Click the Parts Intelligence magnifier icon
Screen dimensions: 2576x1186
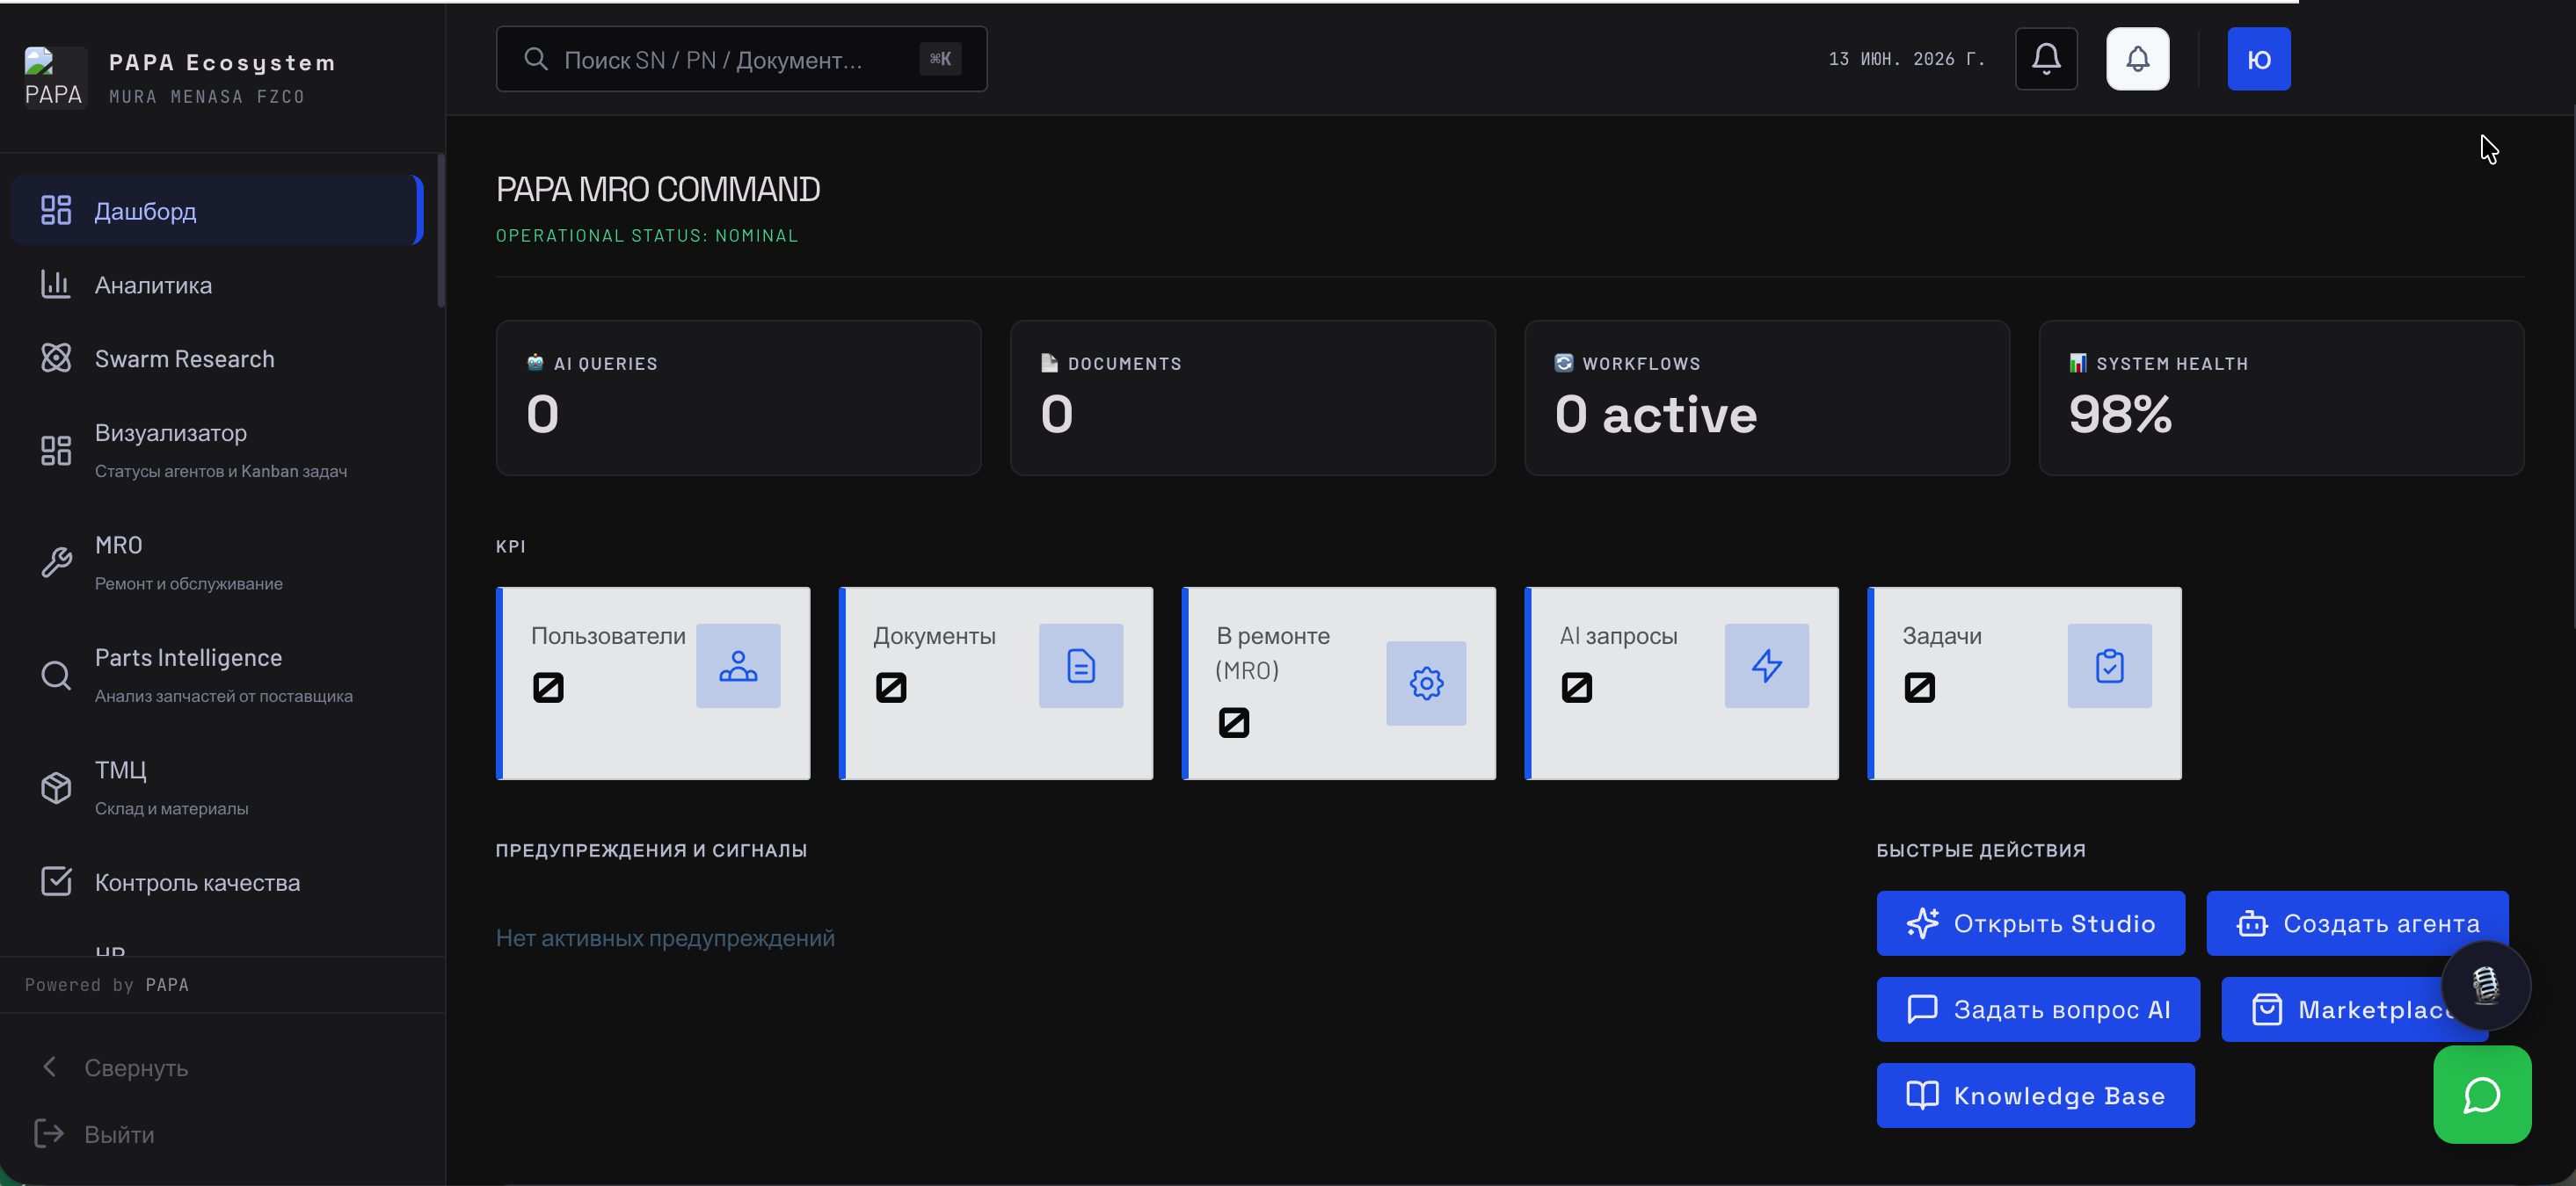tap(56, 676)
